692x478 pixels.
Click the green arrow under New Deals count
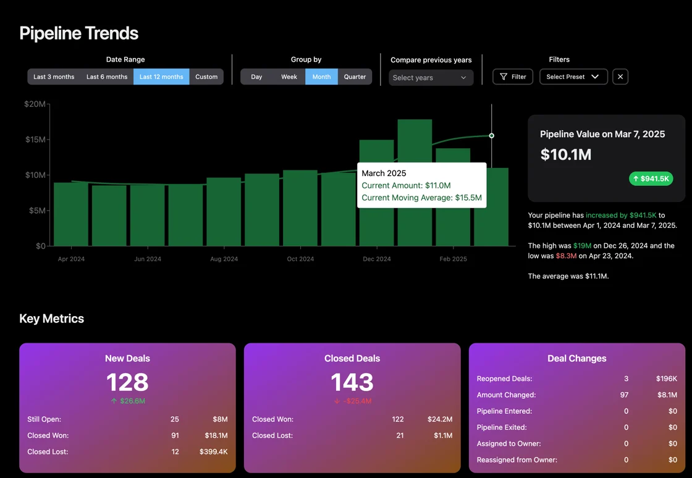tap(114, 401)
